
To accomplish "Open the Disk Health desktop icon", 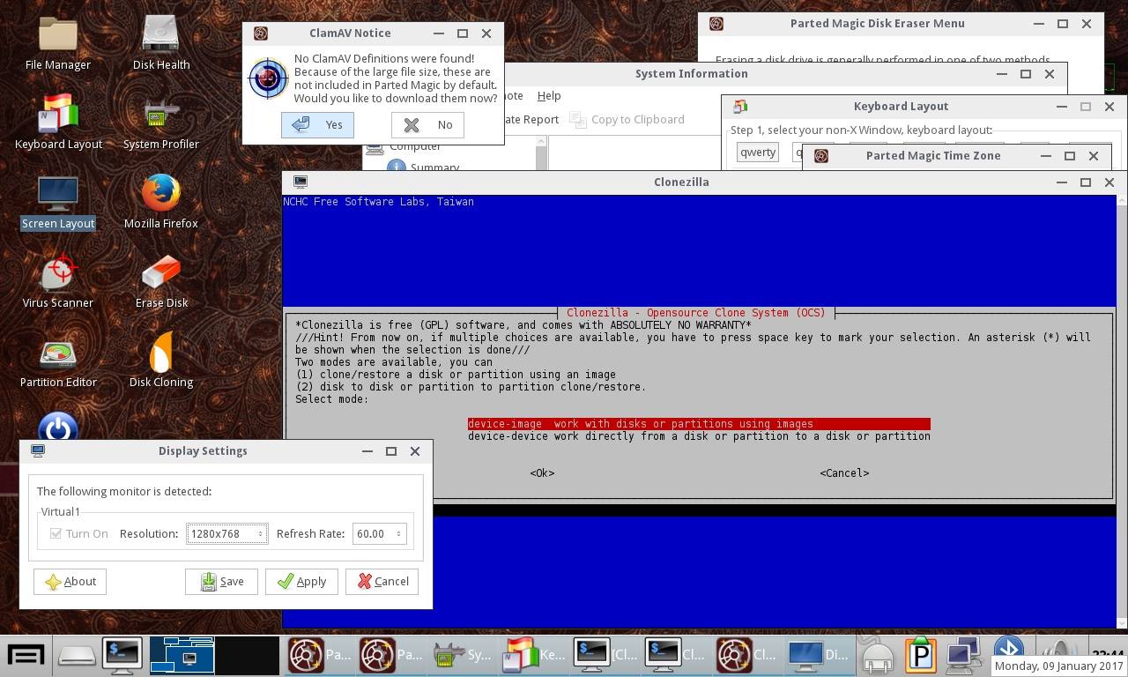I will pyautogui.click(x=161, y=44).
